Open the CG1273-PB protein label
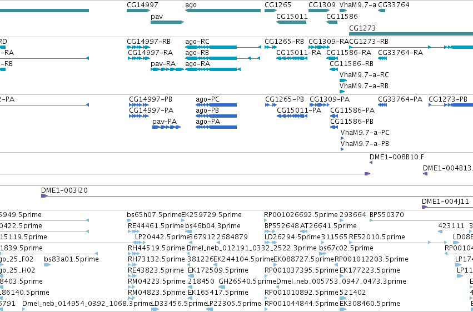The image size is (473, 312). click(448, 99)
